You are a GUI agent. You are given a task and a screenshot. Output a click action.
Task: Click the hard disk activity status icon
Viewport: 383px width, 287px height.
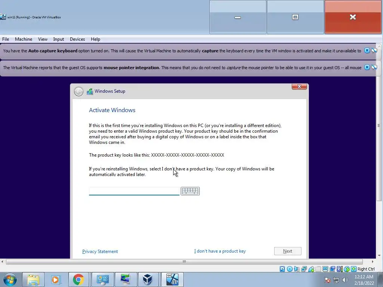(282, 269)
